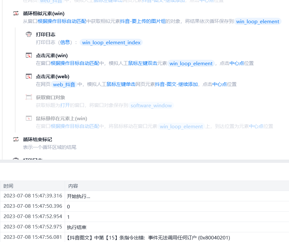Click the 鼠标左键双击 link
The image size is (289, 242).
143,63
